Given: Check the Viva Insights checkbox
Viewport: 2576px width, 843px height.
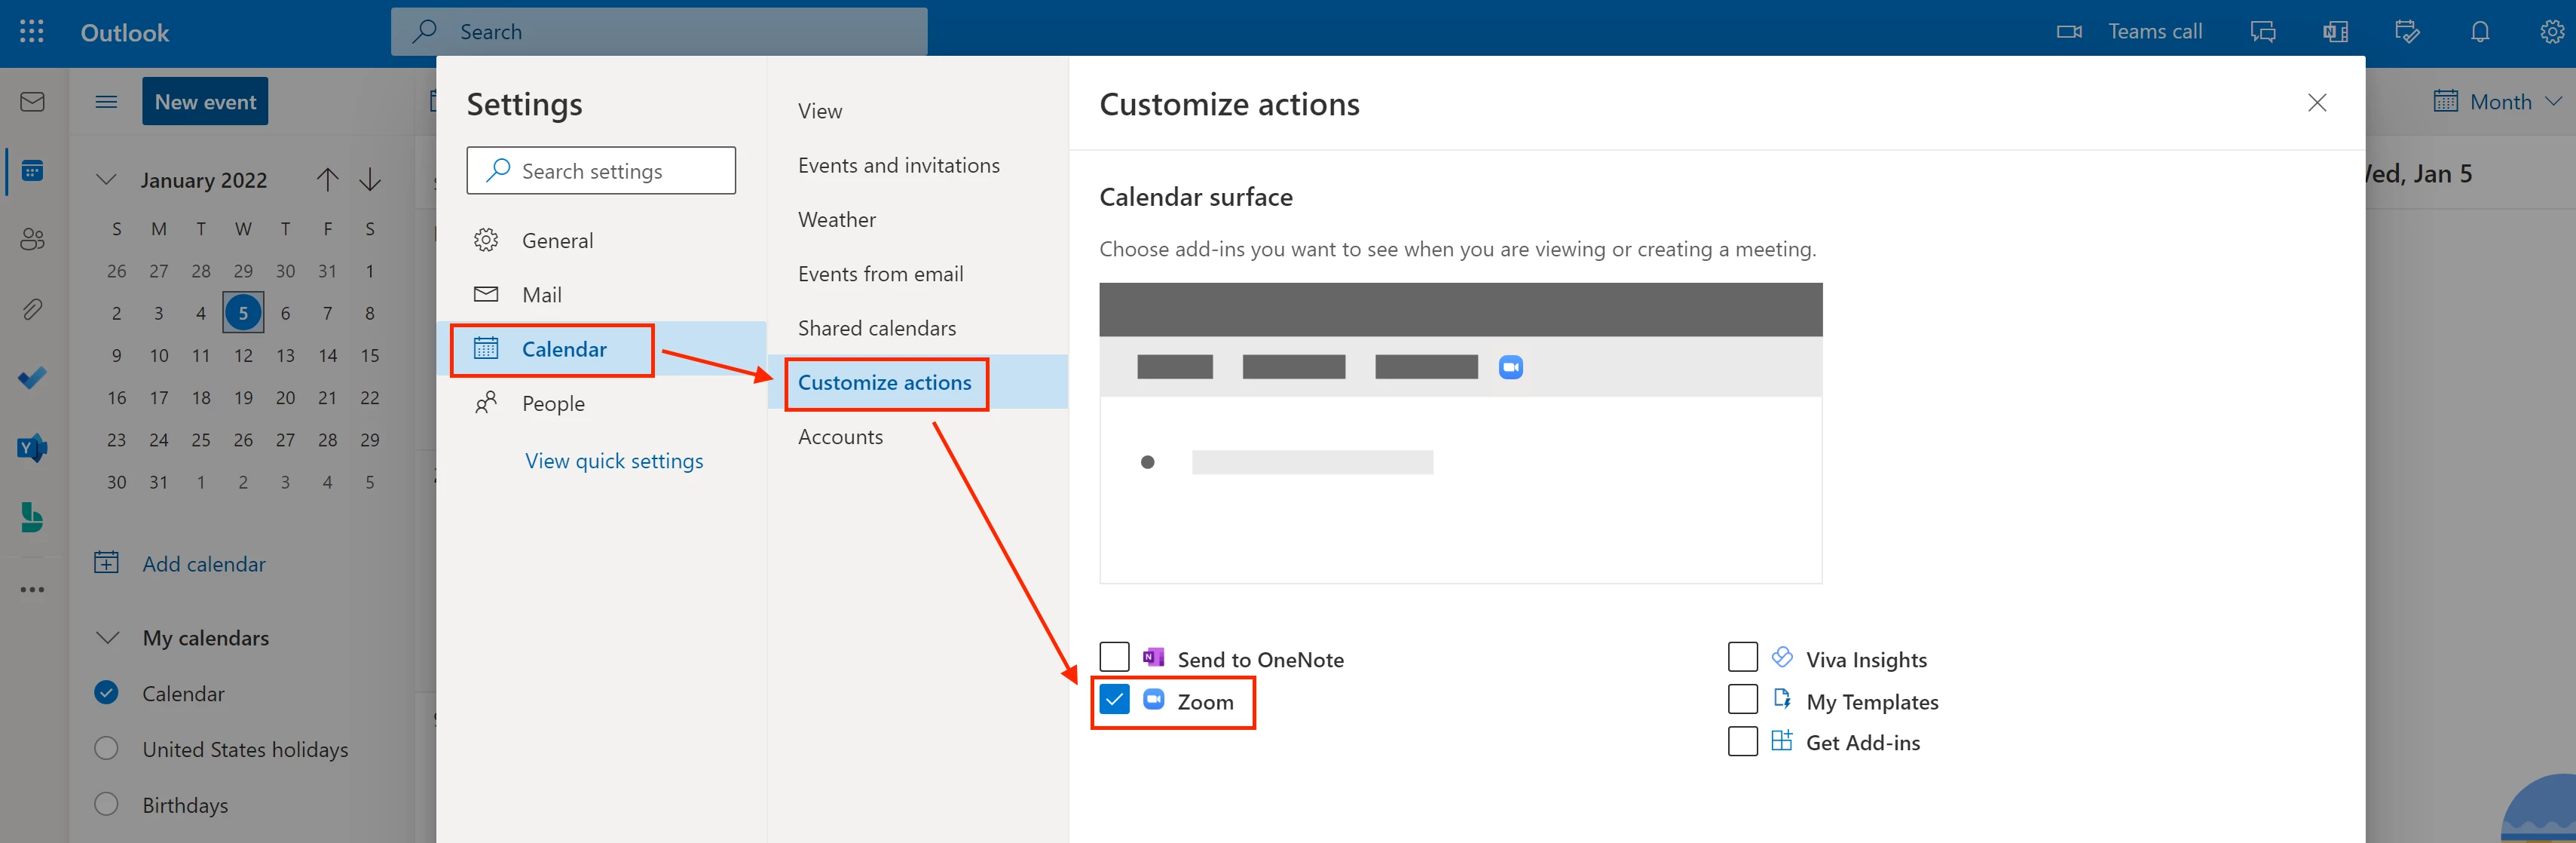Looking at the screenshot, I should pyautogui.click(x=1742, y=658).
